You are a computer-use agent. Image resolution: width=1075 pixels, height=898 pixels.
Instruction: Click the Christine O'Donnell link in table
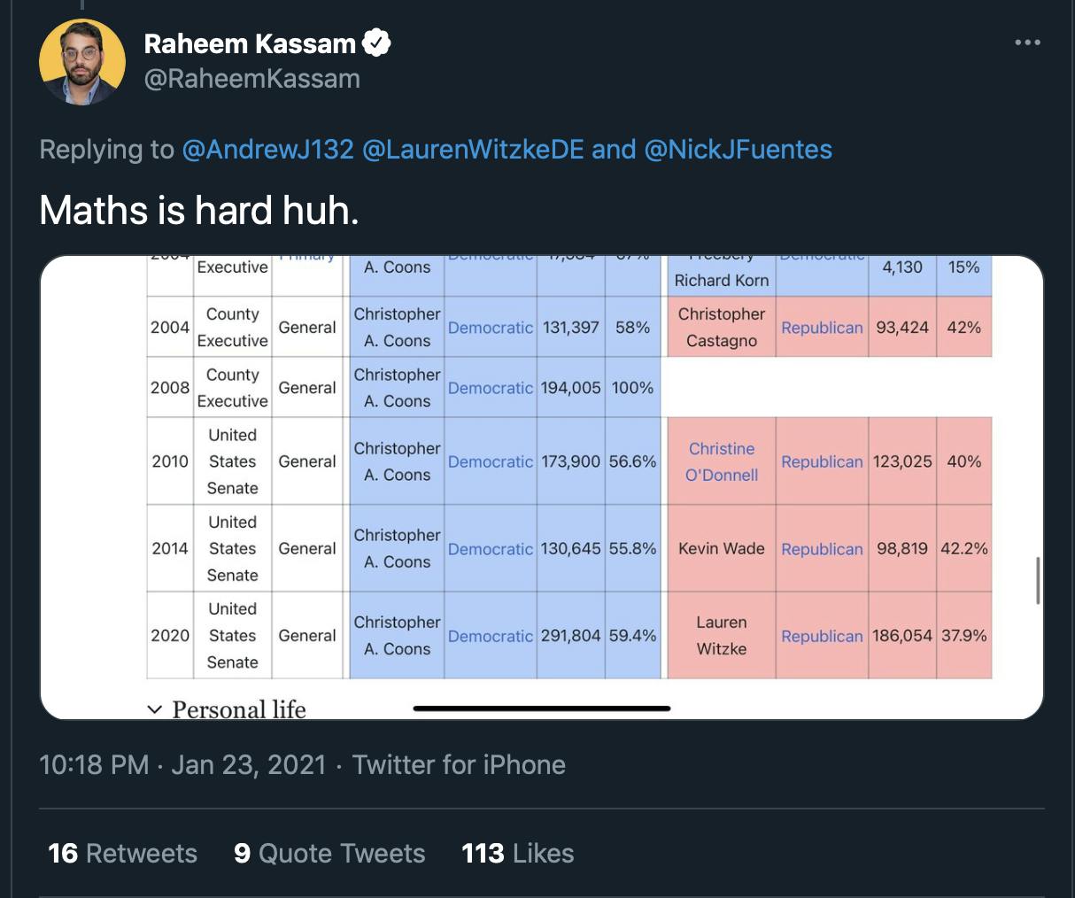722,461
